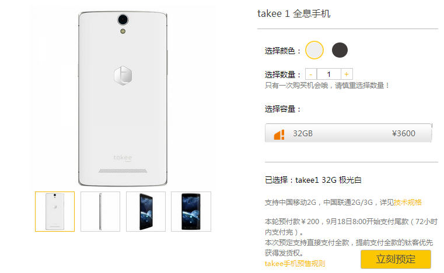Click the quantity input field
The height and width of the screenshot is (273, 444).
[x=328, y=75]
